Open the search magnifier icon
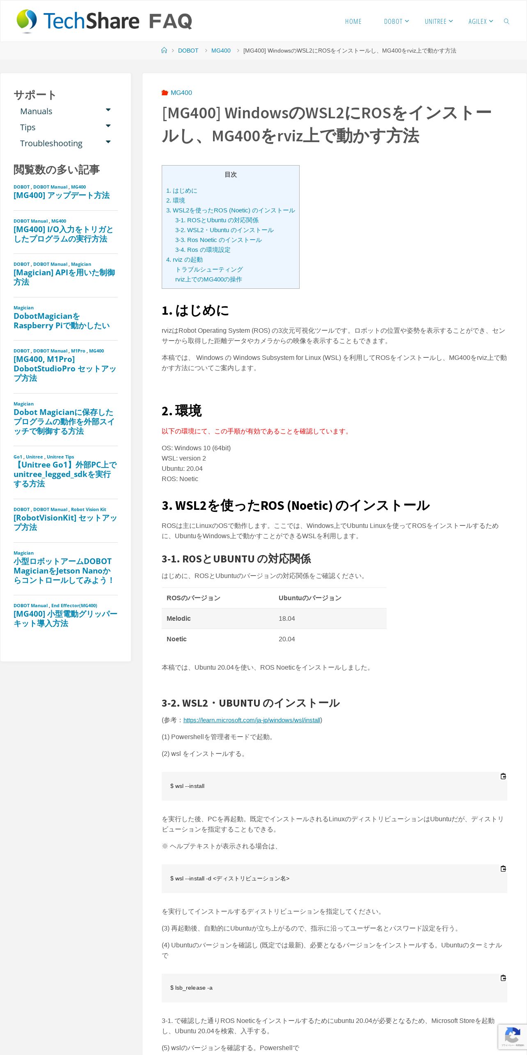 point(506,21)
